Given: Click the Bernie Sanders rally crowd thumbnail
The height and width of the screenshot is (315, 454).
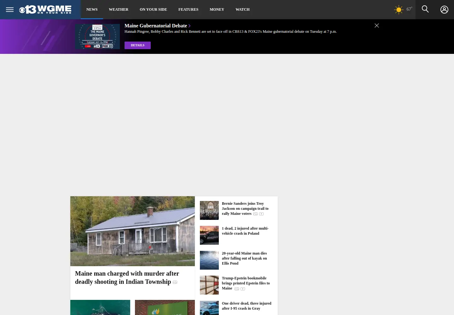Looking at the screenshot, I should pos(209,210).
